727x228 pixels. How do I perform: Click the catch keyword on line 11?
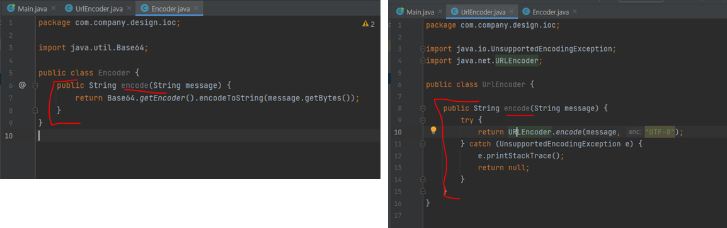point(480,144)
